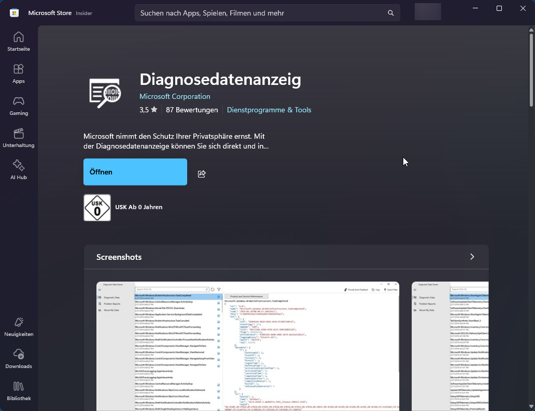
Task: Open the Apps section
Action: point(19,74)
